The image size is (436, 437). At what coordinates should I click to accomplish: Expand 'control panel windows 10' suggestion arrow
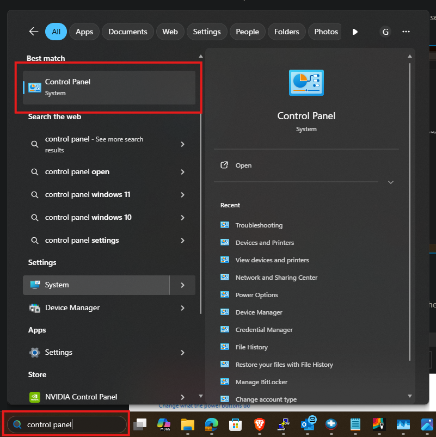coord(182,218)
